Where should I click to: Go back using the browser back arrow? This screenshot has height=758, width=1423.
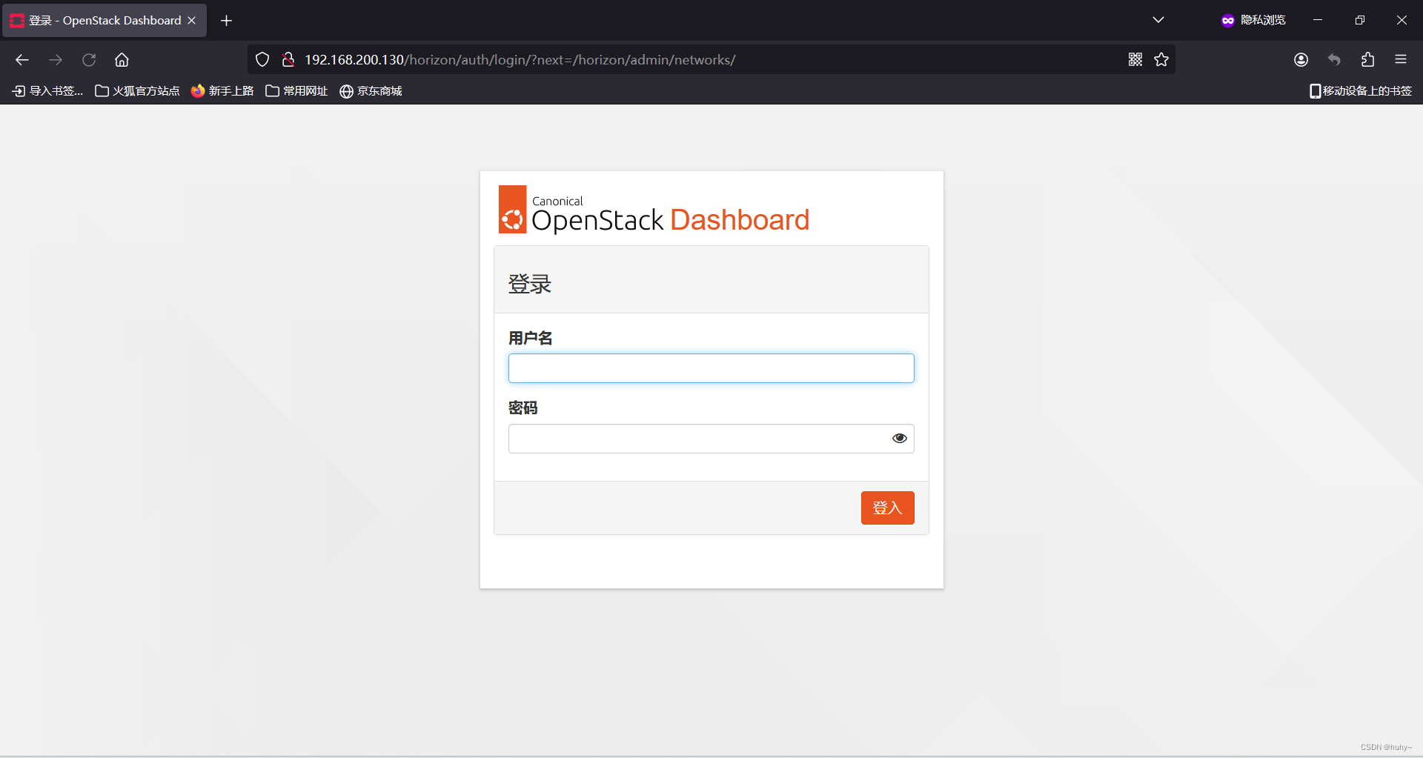(22, 60)
